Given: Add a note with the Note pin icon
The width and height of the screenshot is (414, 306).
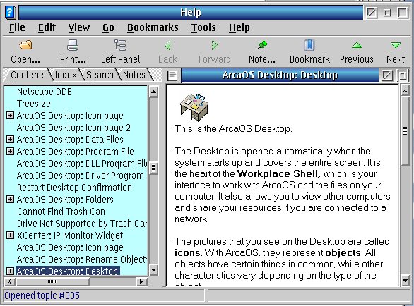Looking at the screenshot, I should coord(262,45).
